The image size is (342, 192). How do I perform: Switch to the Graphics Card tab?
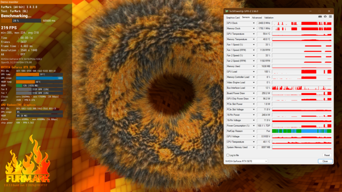click(x=233, y=18)
